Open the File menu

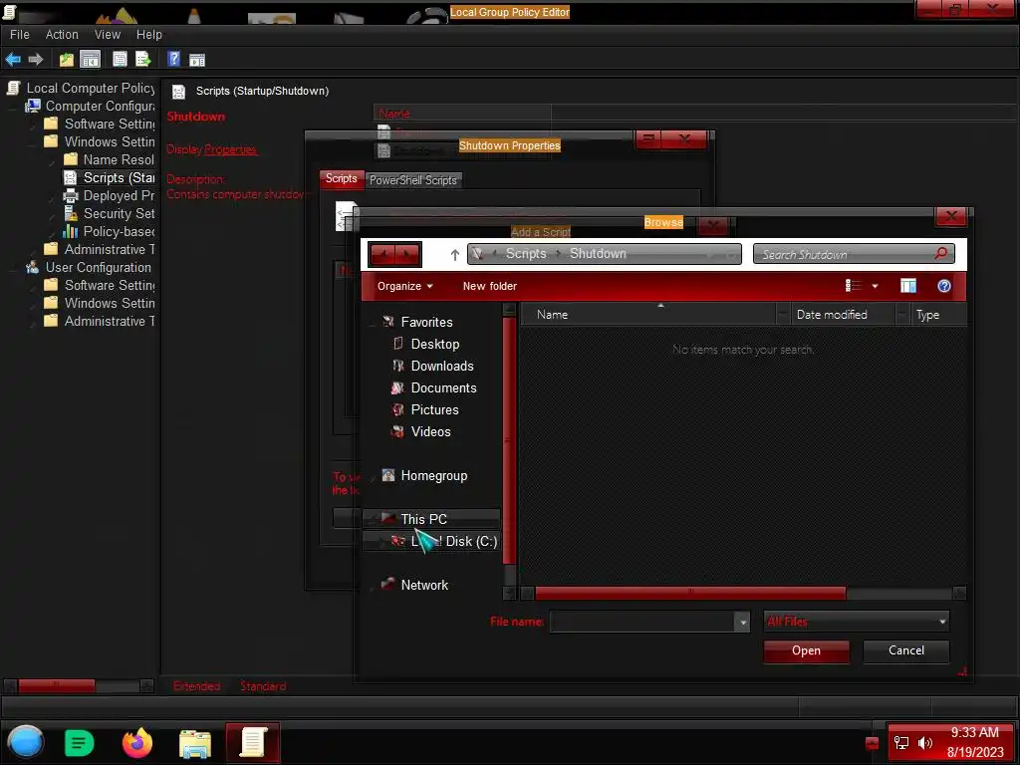click(x=20, y=35)
